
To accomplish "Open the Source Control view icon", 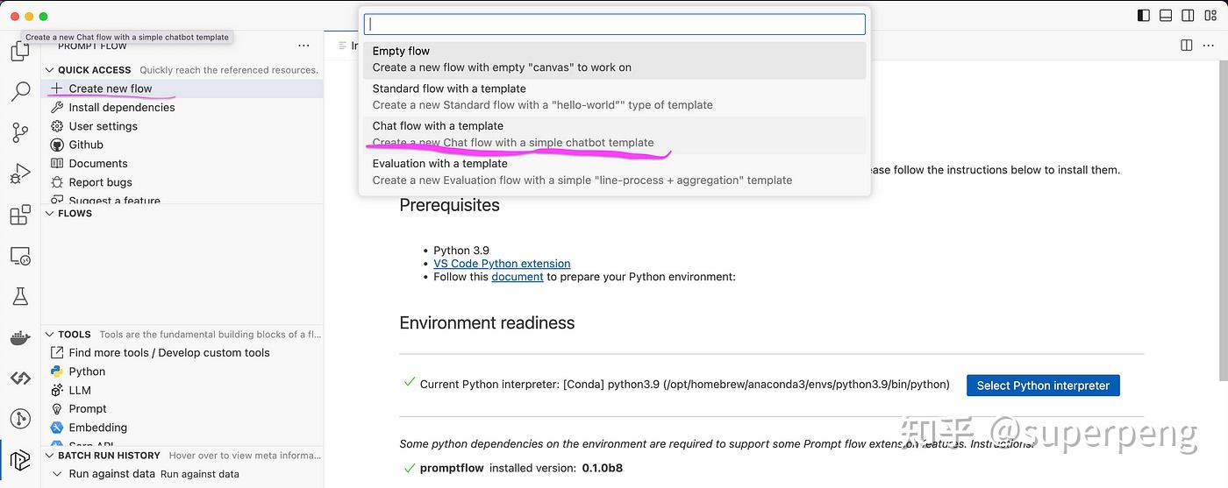I will [x=19, y=132].
